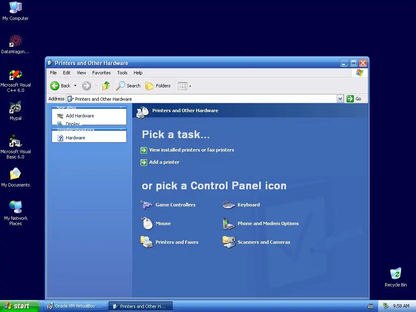
Task: Click the system tray hardware icon
Action: (x=386, y=306)
